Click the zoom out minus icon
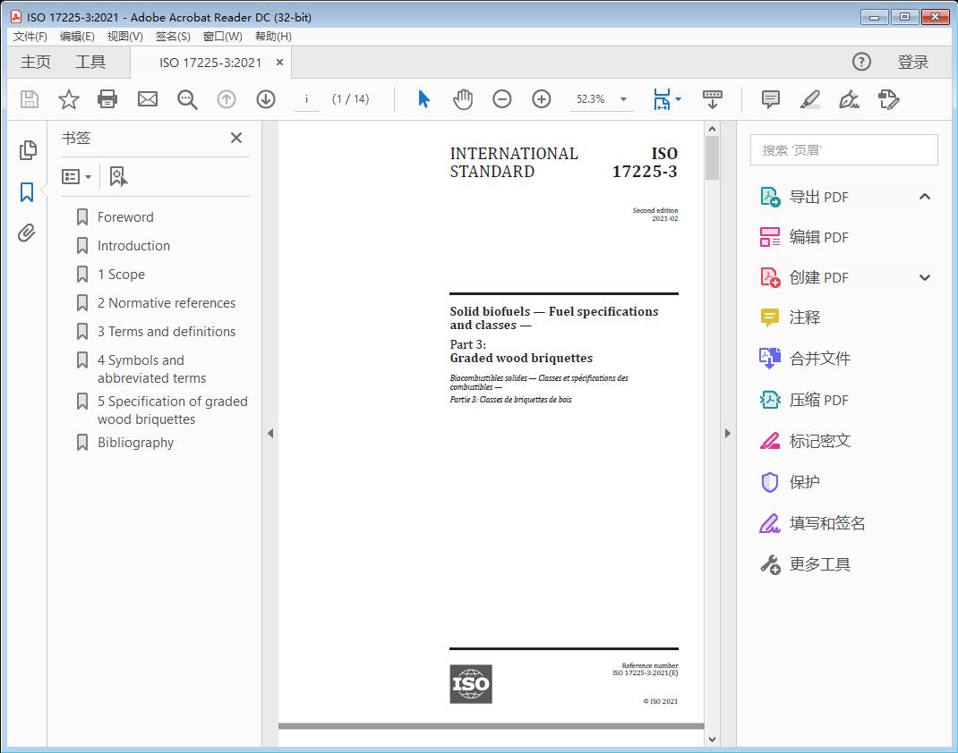Screen dimensions: 958x753 pos(502,99)
